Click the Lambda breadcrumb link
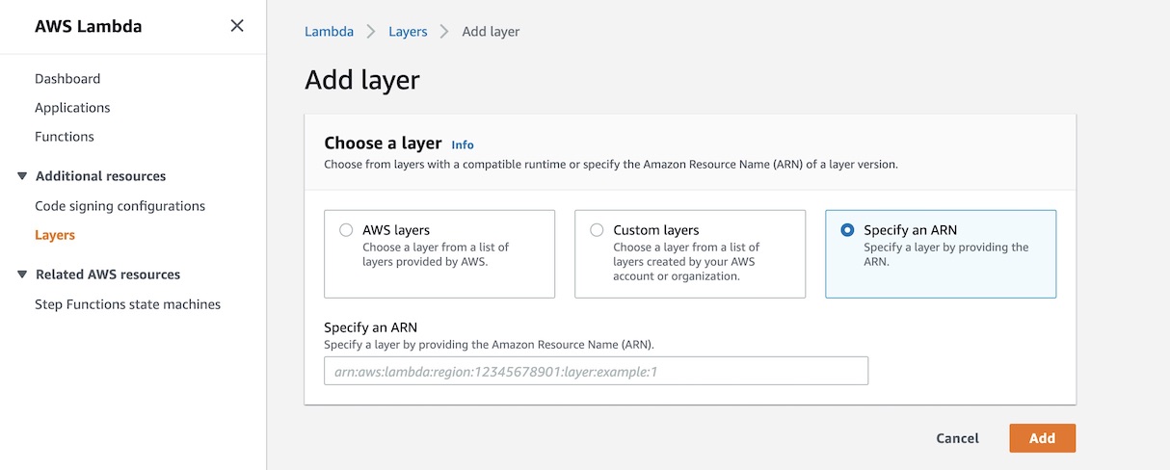Image resolution: width=1170 pixels, height=470 pixels. [329, 32]
